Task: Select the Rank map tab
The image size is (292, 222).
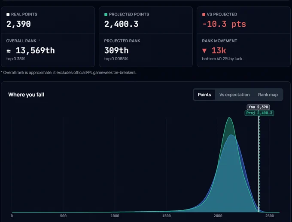Action: tap(268, 95)
